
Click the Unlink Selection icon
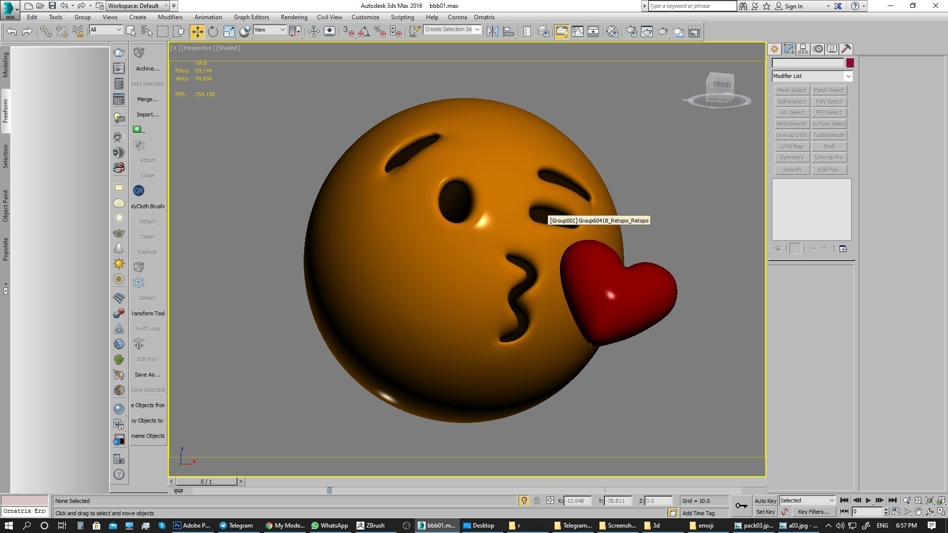coord(62,32)
